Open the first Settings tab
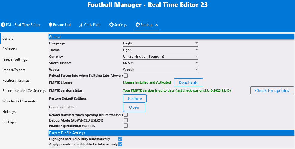 (118, 25)
